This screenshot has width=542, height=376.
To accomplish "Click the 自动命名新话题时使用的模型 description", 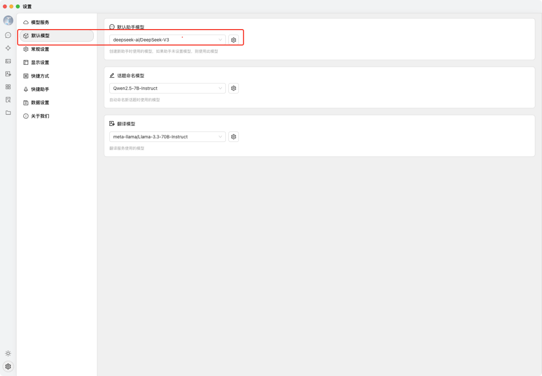I will [x=134, y=100].
